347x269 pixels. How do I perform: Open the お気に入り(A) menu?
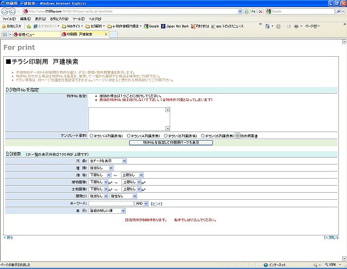(x=59, y=19)
